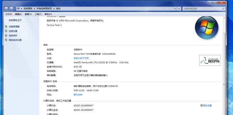Select the 计算机全名 value ADOD-20140904YT

[83, 110]
